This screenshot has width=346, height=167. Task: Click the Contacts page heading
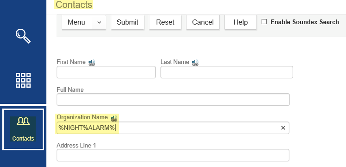[x=74, y=5]
